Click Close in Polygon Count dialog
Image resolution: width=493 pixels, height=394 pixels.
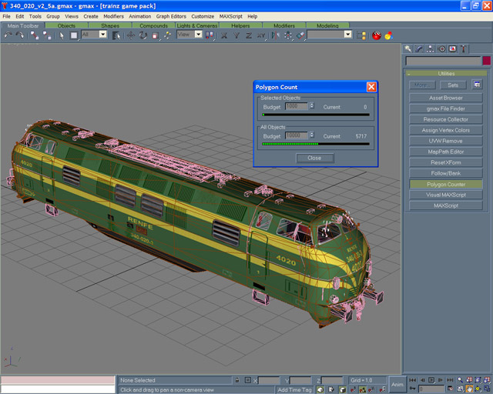(x=314, y=158)
